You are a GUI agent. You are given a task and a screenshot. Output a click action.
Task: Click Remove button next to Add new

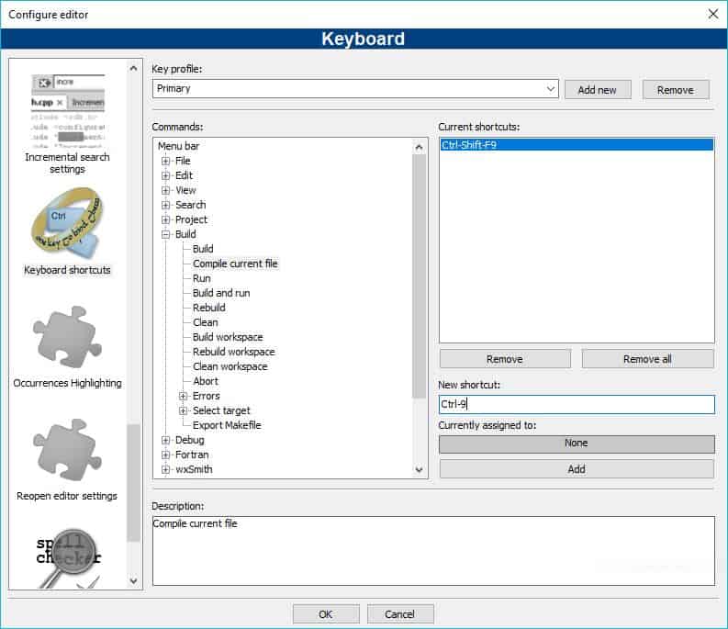point(676,90)
